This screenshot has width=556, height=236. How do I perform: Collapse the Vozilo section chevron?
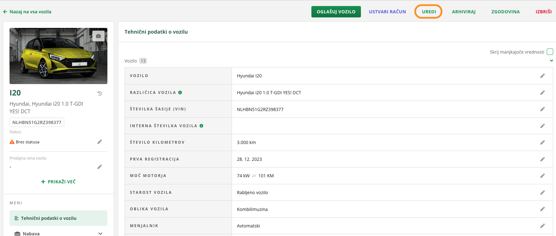coord(552,61)
